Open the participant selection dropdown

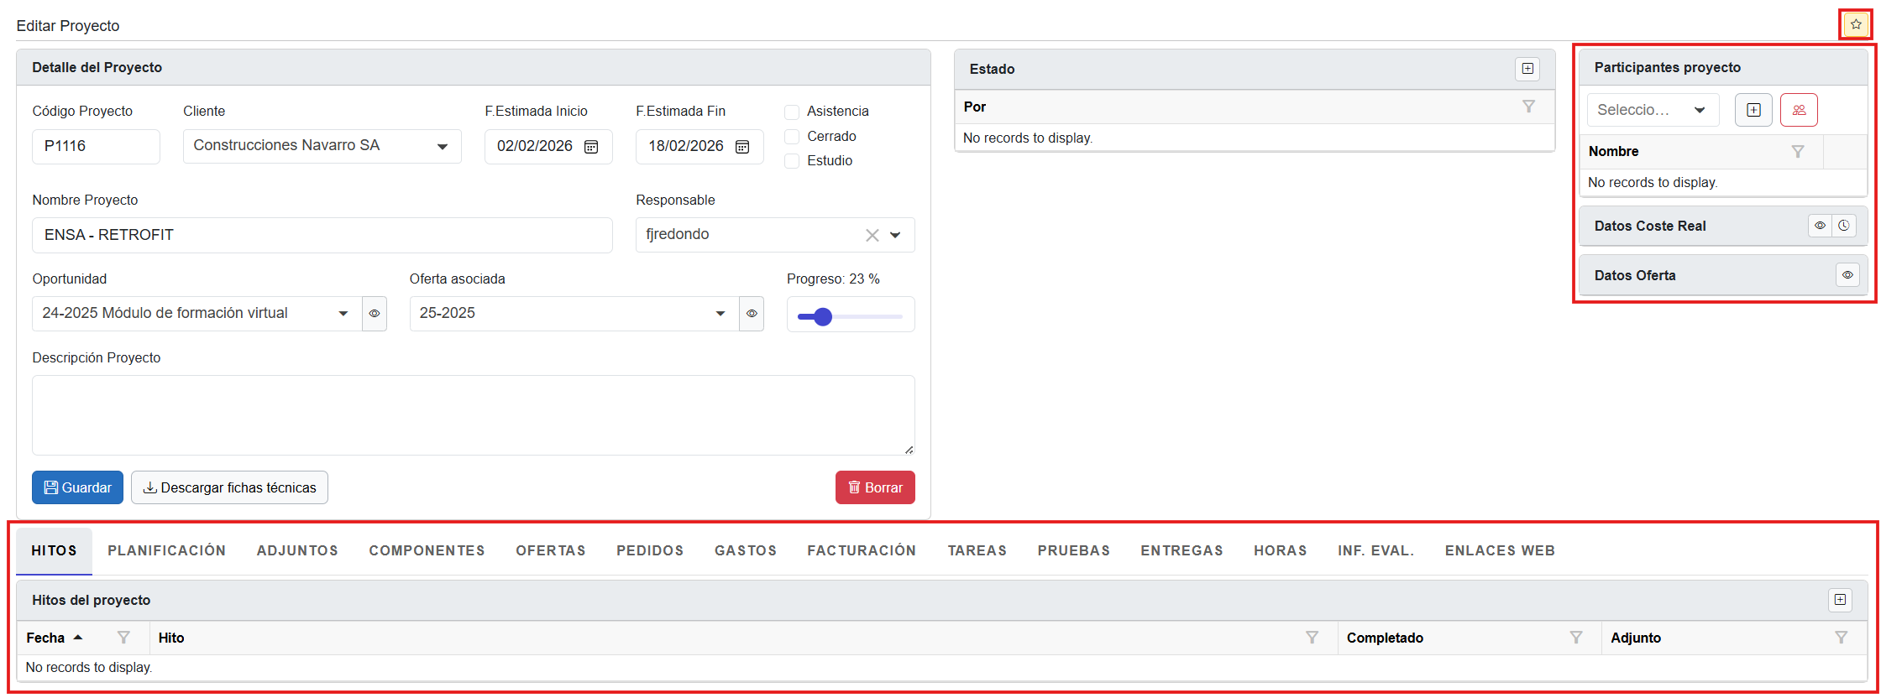pos(1700,110)
